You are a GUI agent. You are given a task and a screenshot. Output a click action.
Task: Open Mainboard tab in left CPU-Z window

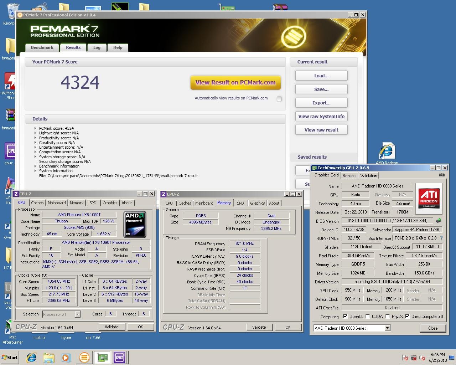coord(57,203)
